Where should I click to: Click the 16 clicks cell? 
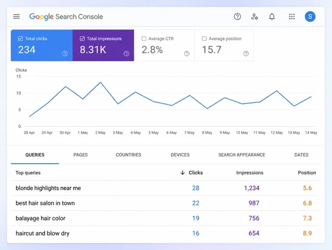[196, 233]
